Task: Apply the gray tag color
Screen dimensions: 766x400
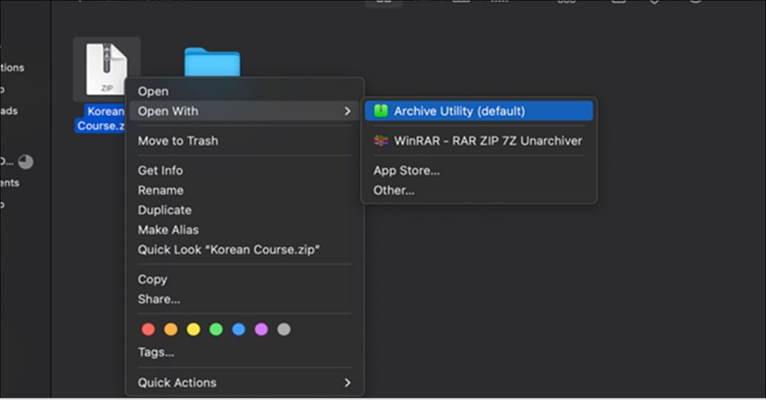Action: (284, 329)
